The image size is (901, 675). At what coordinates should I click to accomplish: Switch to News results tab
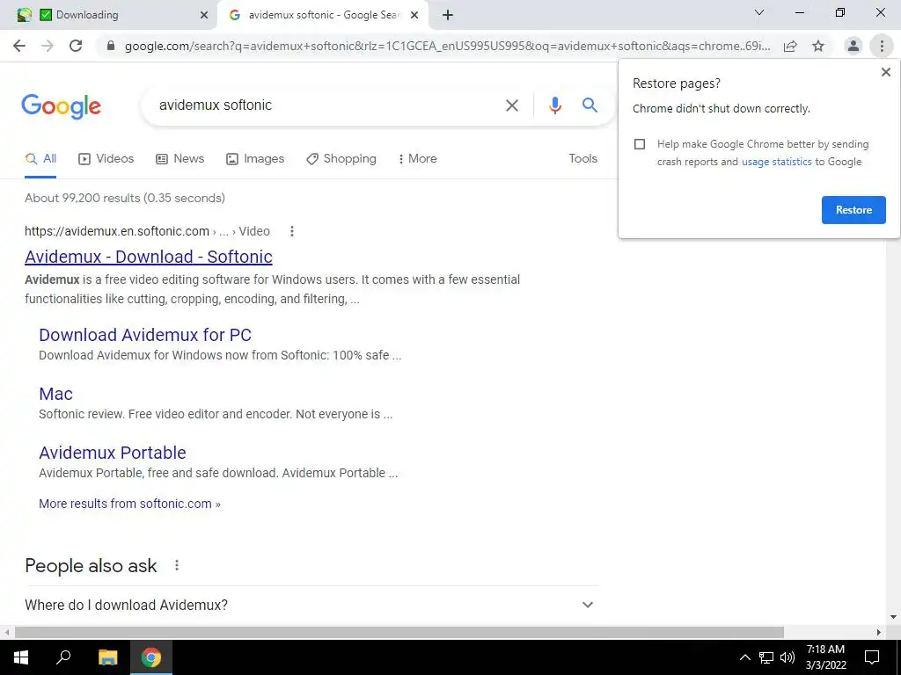[179, 159]
